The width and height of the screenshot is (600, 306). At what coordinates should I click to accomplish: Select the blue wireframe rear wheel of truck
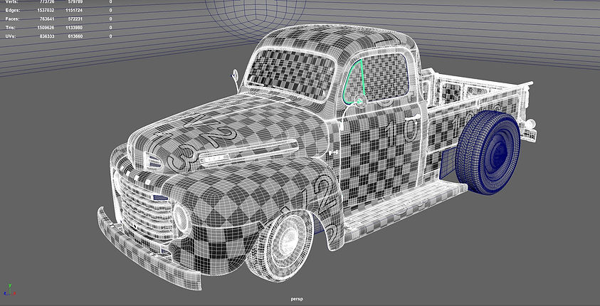[488, 152]
